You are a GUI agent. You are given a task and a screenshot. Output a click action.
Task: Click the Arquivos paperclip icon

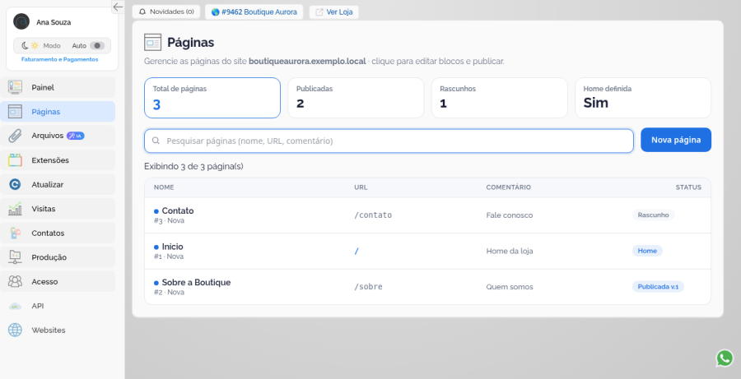click(x=15, y=136)
